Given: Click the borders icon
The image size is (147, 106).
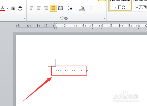Looking at the screenshot, I should pos(92,8).
